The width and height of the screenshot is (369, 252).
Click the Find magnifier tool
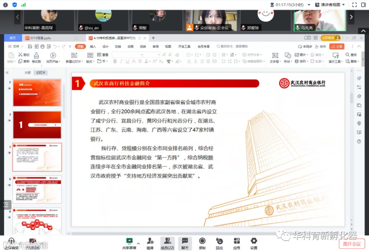click(351, 55)
